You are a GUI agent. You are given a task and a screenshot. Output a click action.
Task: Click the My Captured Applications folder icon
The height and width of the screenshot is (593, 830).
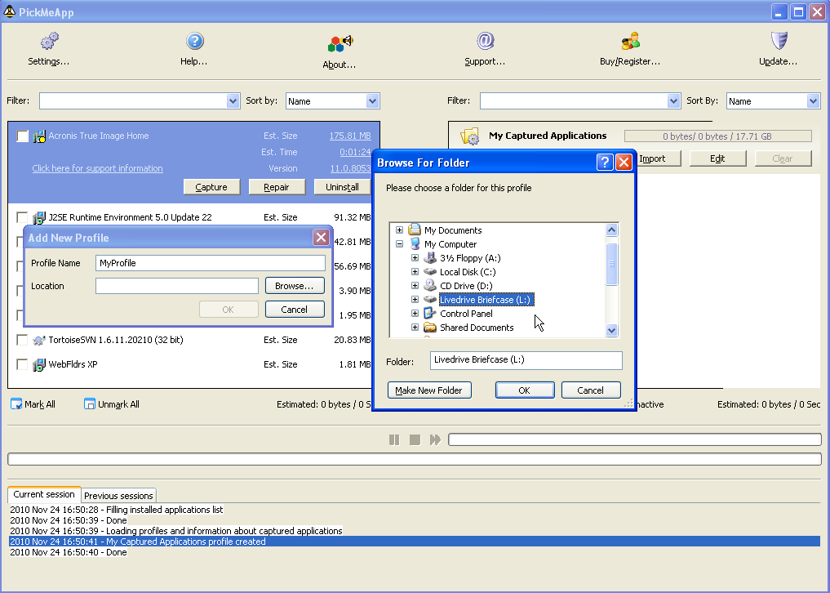[x=469, y=136]
